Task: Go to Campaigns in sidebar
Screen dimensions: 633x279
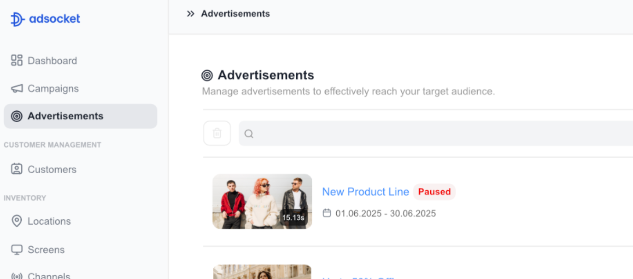Action: [53, 88]
